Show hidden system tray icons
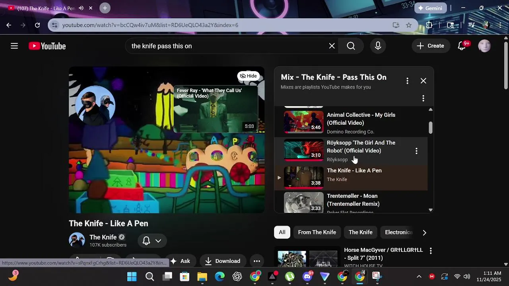The image size is (509, 286). 419,276
